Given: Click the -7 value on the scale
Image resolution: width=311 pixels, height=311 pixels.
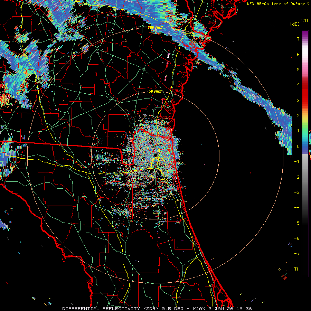Looking at the screenshot, I should click(297, 254).
